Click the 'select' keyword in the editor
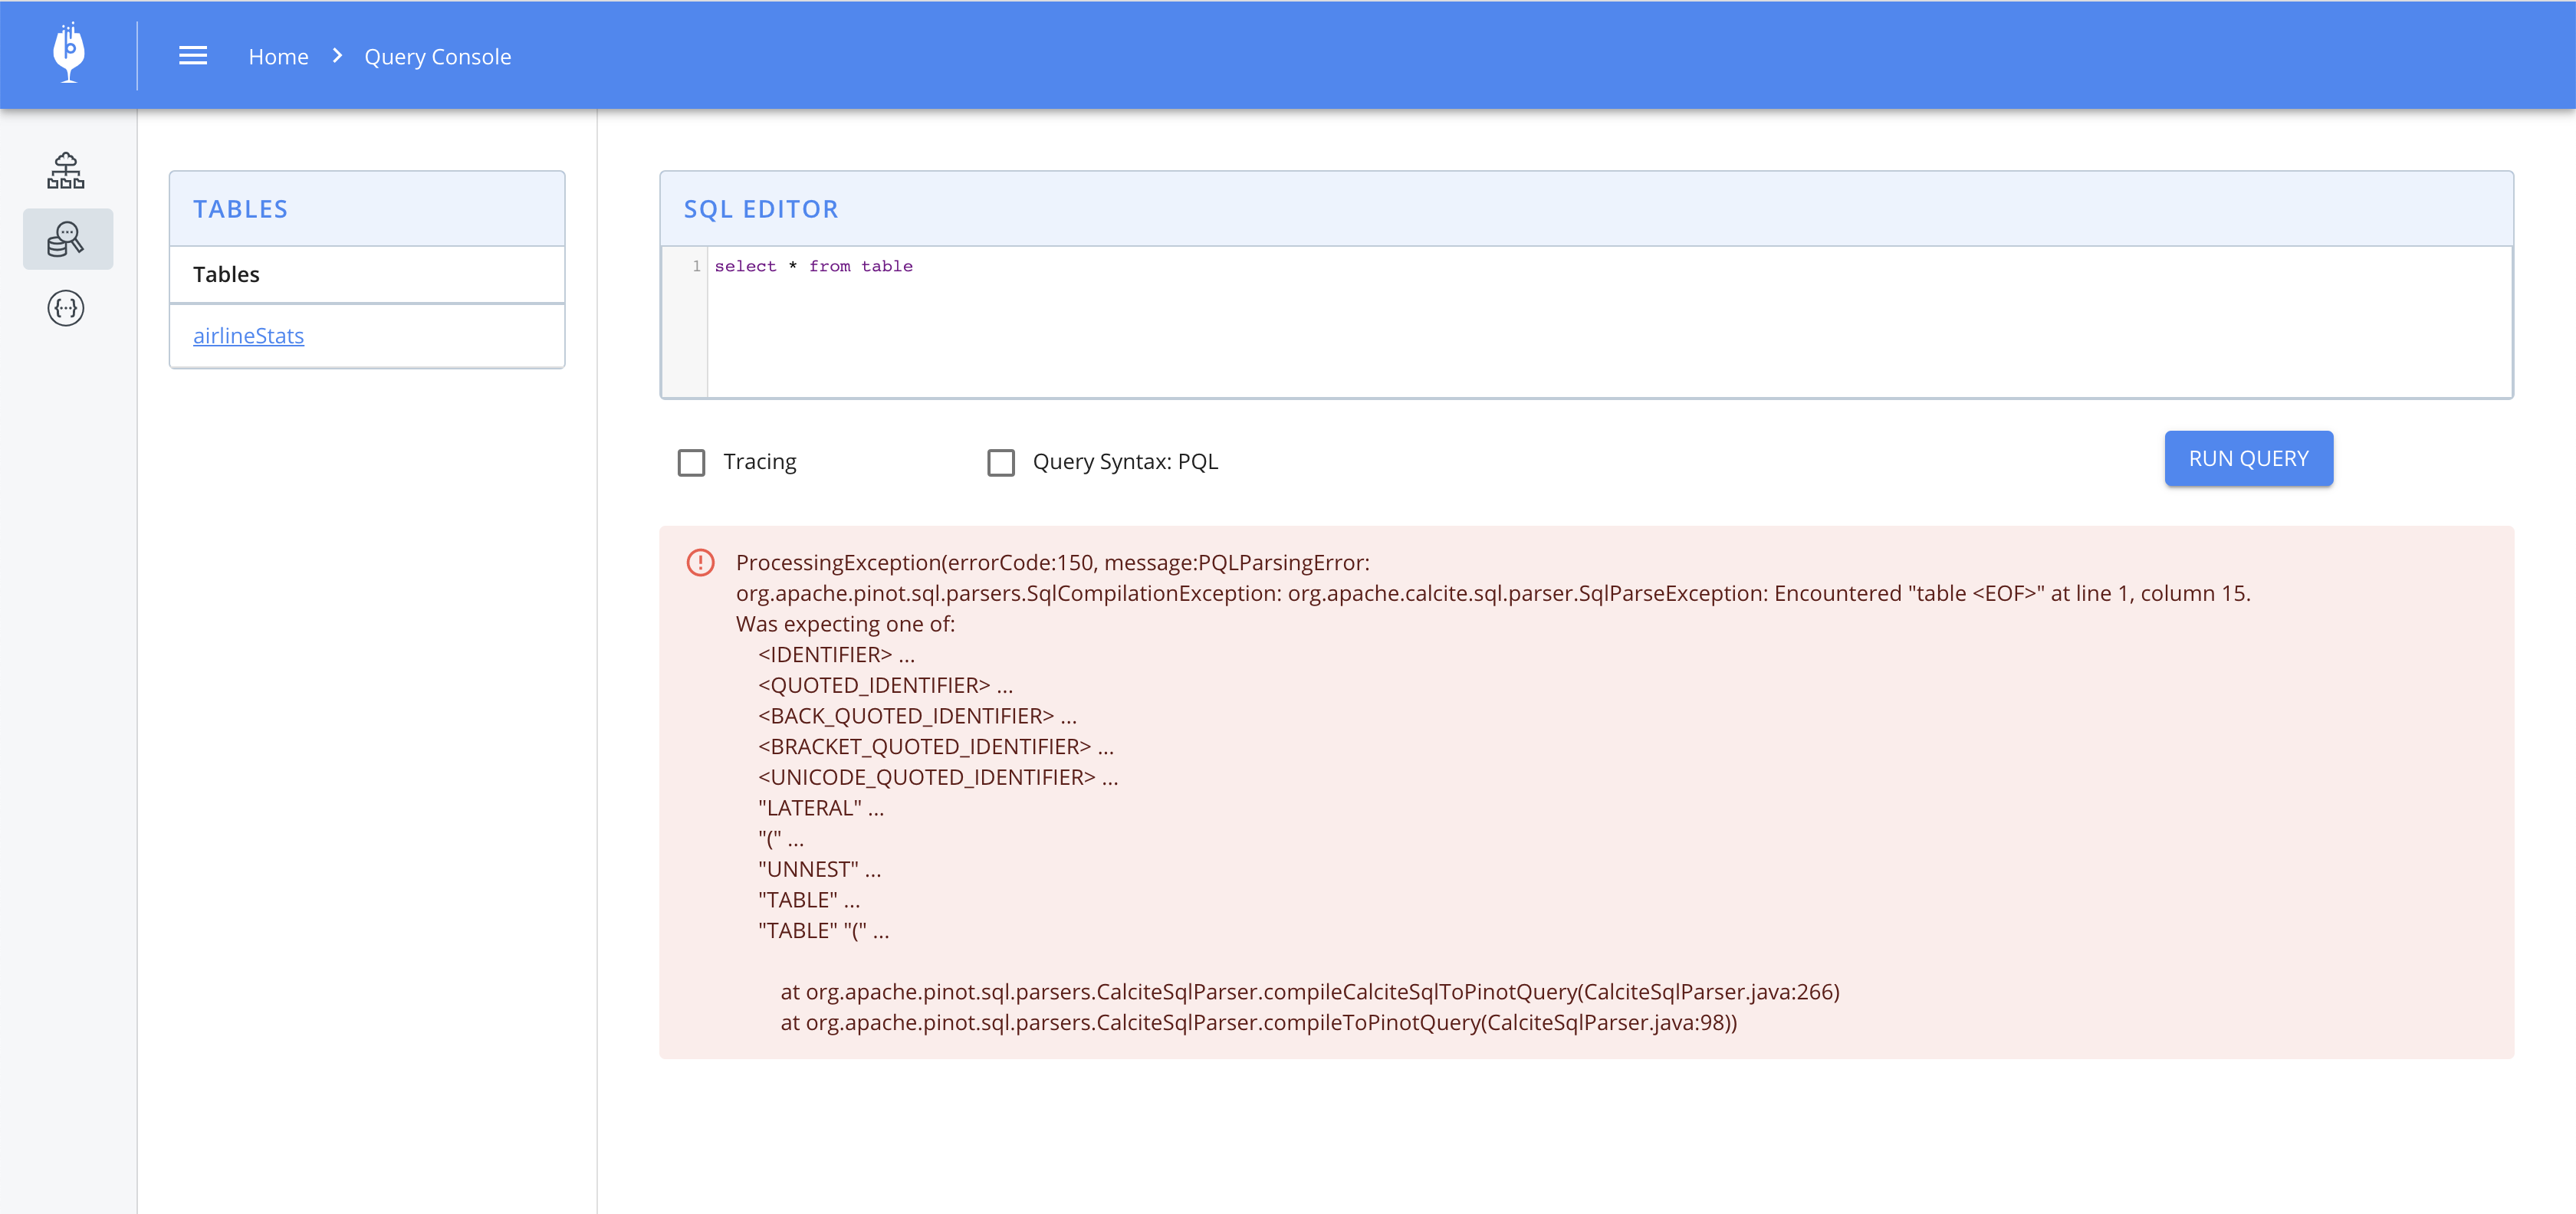 745,266
